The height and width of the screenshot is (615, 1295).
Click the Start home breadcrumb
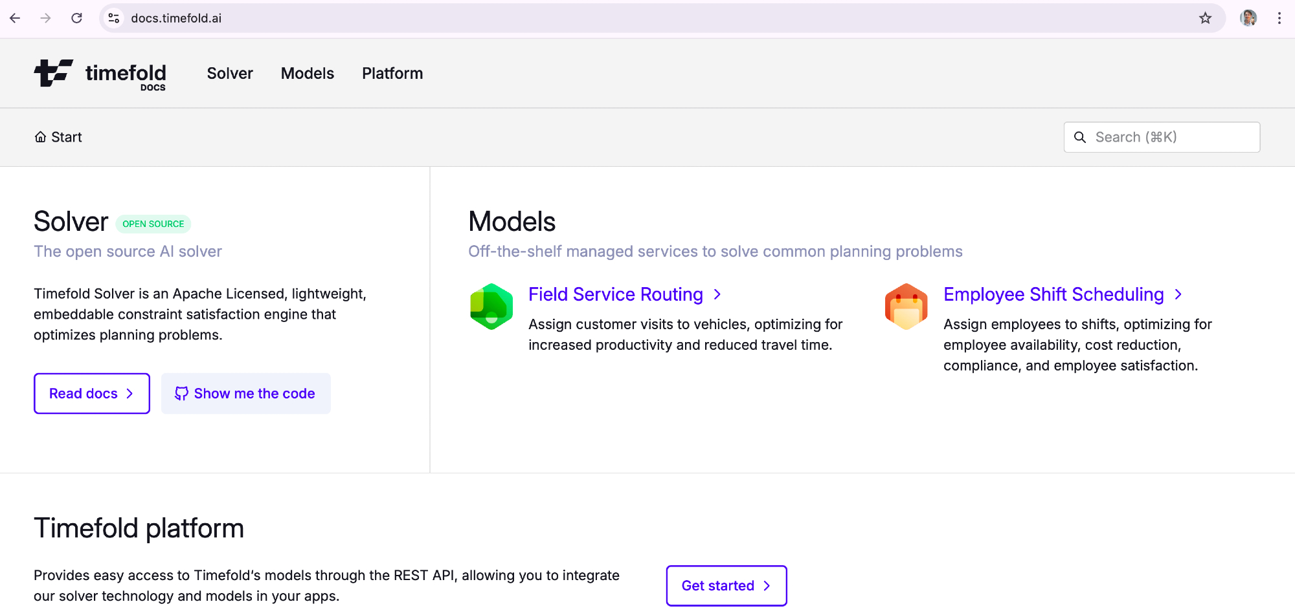point(58,137)
